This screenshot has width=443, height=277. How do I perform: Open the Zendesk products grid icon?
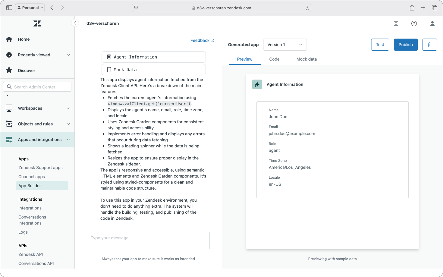tap(396, 24)
